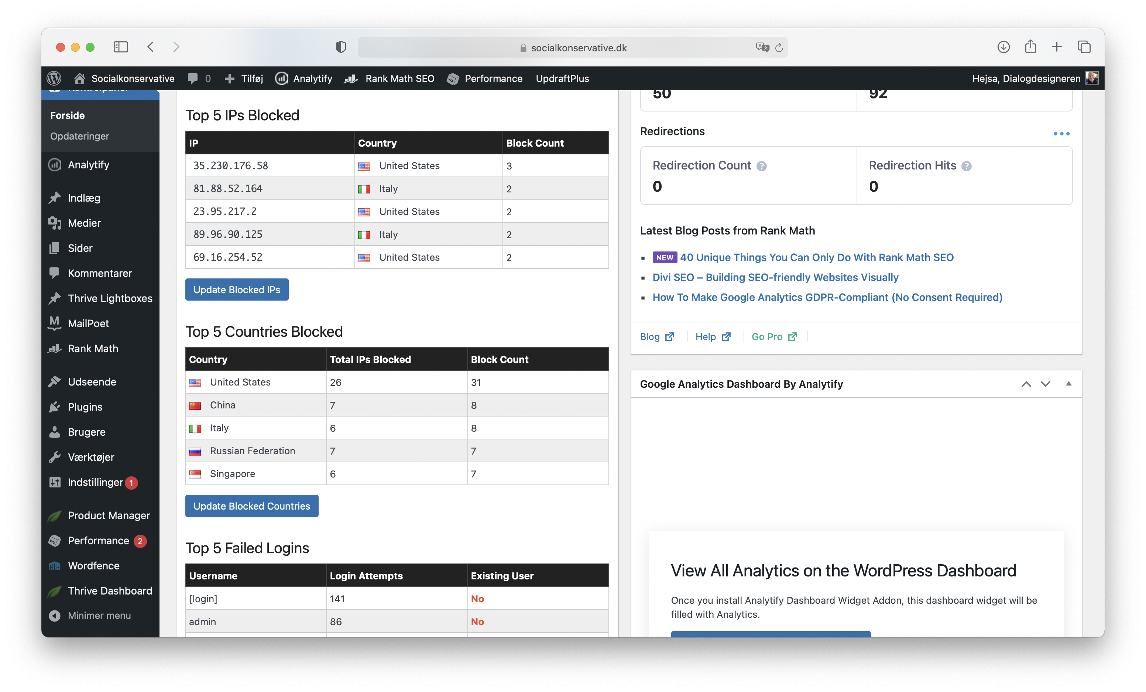Image resolution: width=1146 pixels, height=692 pixels.
Task: Open Medier icon in sidebar
Action: [x=54, y=223]
